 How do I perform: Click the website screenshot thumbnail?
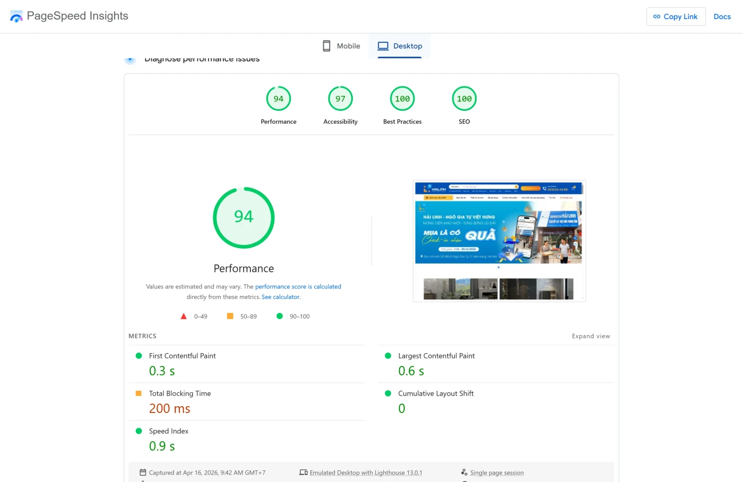499,241
